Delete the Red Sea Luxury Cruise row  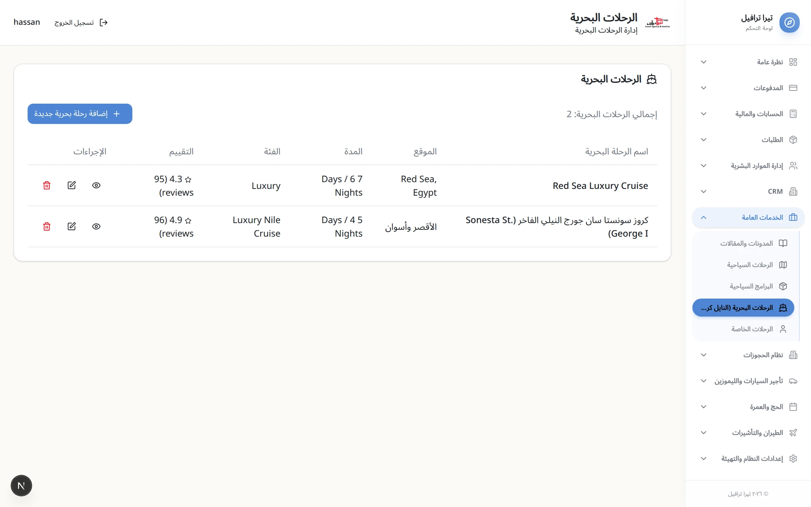(47, 186)
